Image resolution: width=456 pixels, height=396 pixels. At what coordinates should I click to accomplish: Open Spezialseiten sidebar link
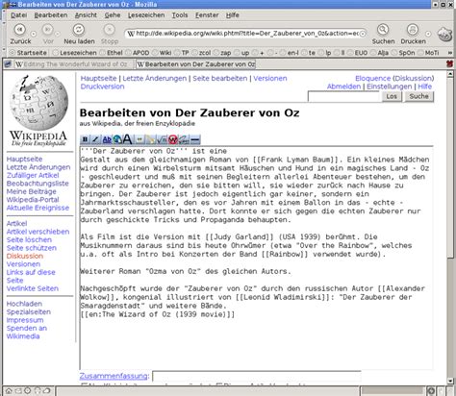tap(29, 311)
